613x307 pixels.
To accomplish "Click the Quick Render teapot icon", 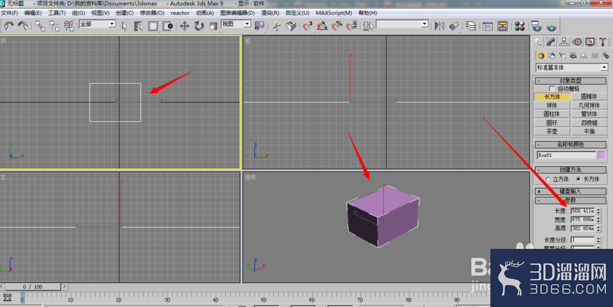I will (551, 27).
